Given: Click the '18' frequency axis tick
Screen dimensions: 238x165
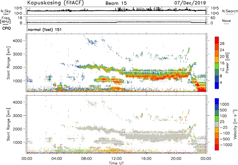Looking at the screenshot, I should [20, 18].
